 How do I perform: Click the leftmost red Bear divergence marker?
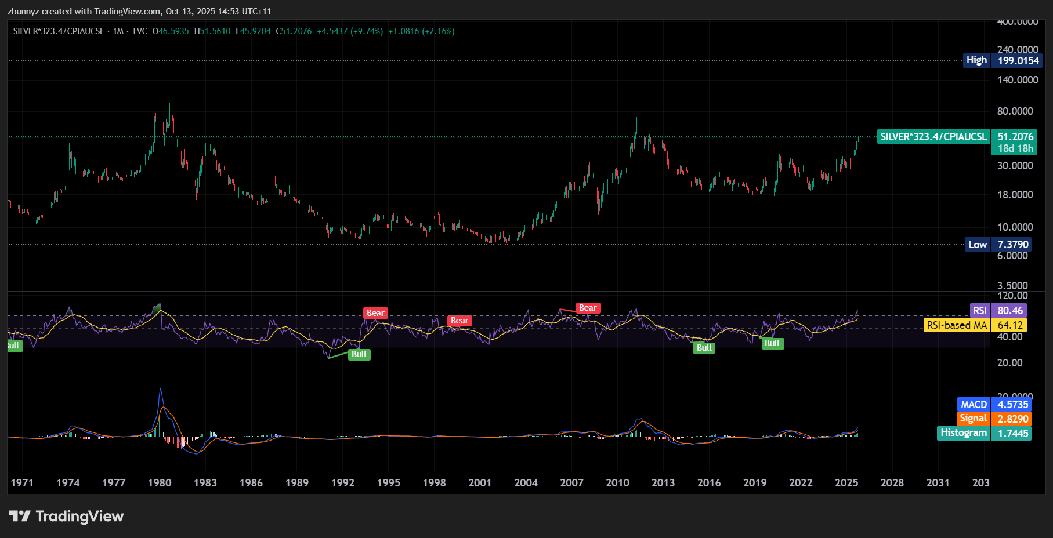[375, 313]
